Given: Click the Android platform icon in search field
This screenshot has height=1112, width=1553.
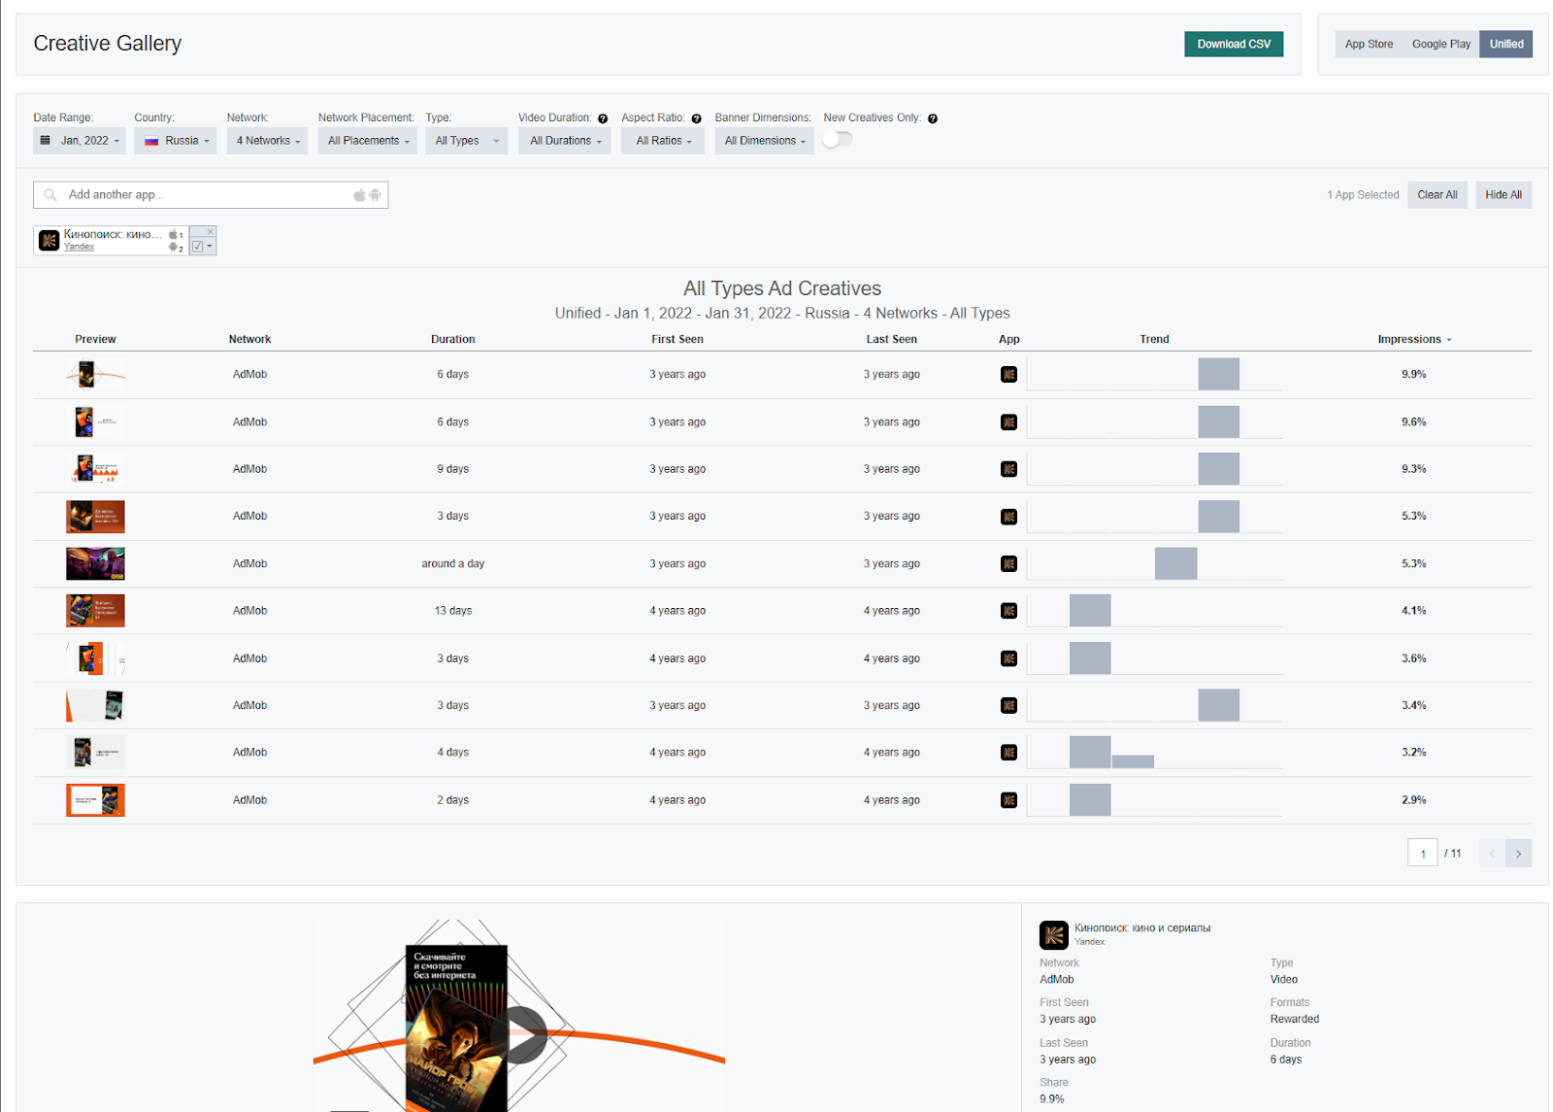Looking at the screenshot, I should (375, 195).
